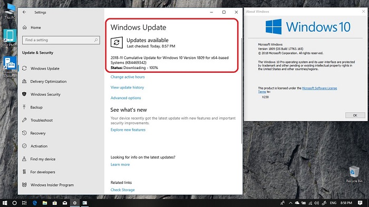Maximize the Settings window
Screen dimensions: 369x207
click(224, 12)
